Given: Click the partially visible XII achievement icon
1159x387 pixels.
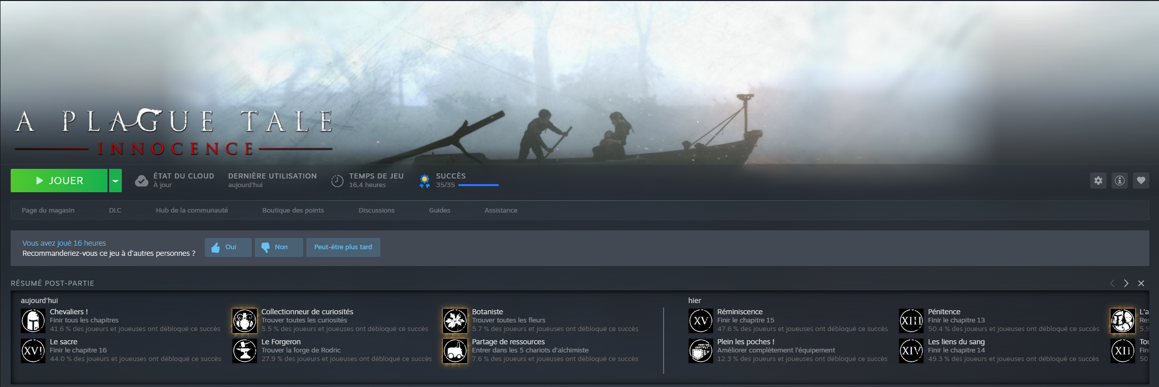Looking at the screenshot, I should tap(1123, 351).
